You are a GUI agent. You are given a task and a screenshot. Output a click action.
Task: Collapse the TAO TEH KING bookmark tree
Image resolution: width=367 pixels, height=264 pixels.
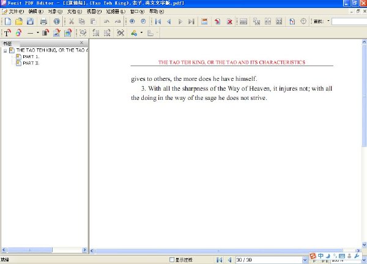click(5, 51)
